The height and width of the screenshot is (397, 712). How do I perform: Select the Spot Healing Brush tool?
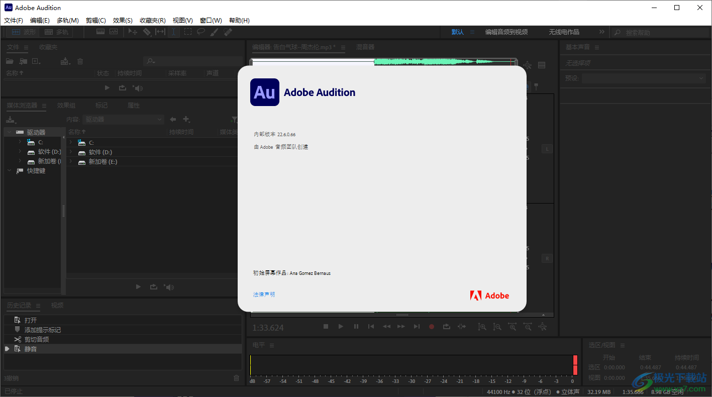click(227, 32)
